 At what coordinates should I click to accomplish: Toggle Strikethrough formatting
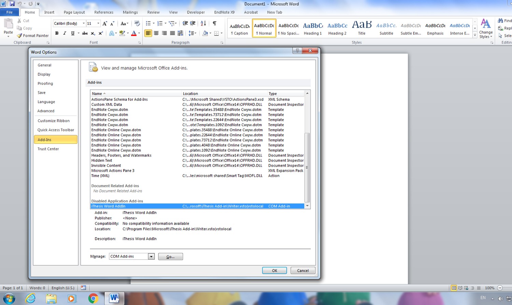pos(85,33)
